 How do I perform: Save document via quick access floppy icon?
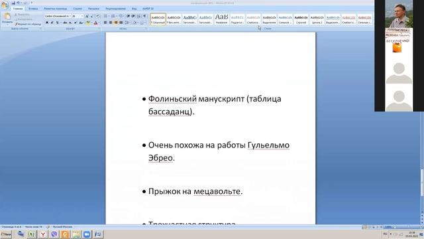pyautogui.click(x=13, y=3)
